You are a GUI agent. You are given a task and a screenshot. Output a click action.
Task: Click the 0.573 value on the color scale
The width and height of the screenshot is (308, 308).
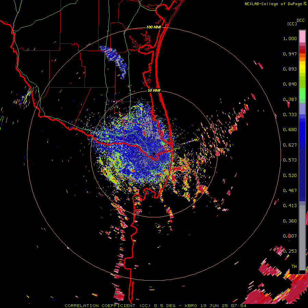click(x=290, y=160)
